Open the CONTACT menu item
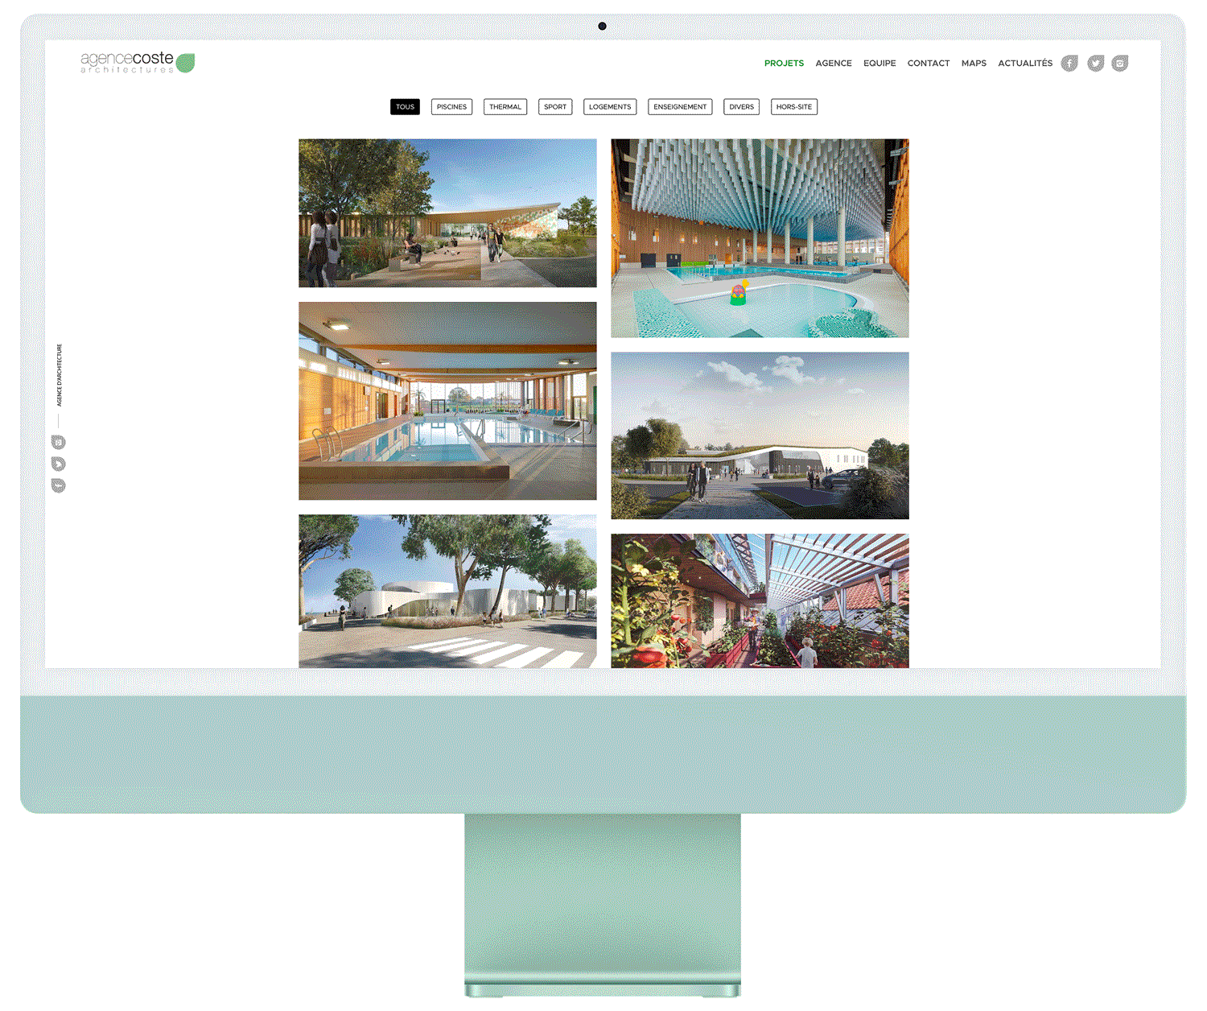Screen dimensions: 1207x1011 (x=929, y=64)
